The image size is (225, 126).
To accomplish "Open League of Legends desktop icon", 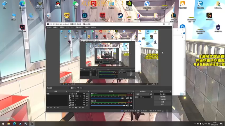I will click(x=174, y=17).
